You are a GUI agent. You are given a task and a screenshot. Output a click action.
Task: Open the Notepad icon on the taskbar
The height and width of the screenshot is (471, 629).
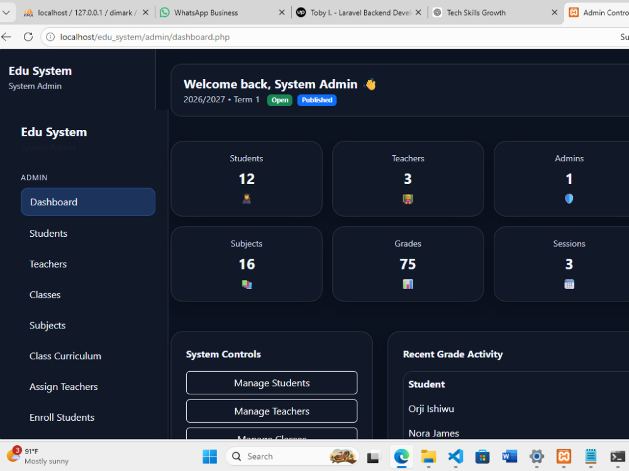(x=591, y=456)
